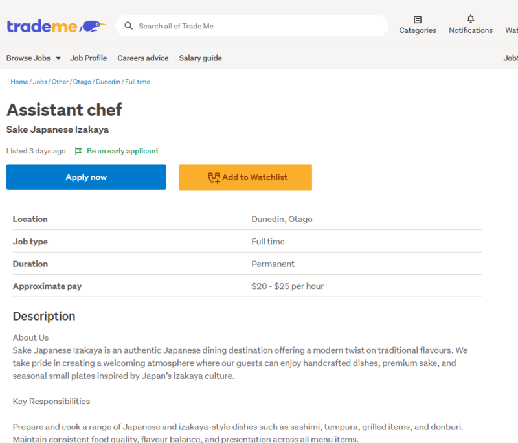The width and height of the screenshot is (518, 443).
Task: Click the binoculars icon on Add to Watchlist
Action: point(214,177)
